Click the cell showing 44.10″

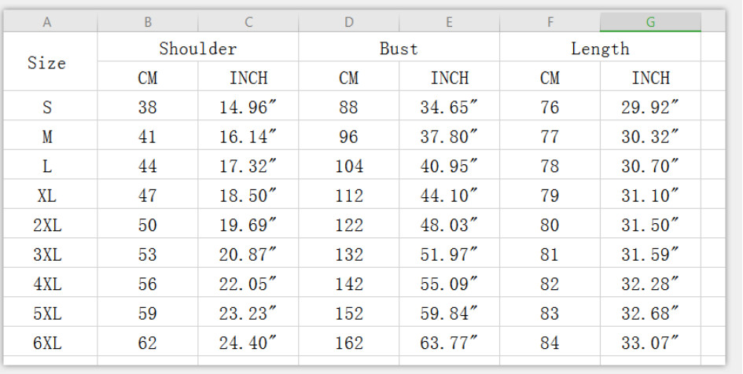point(450,196)
